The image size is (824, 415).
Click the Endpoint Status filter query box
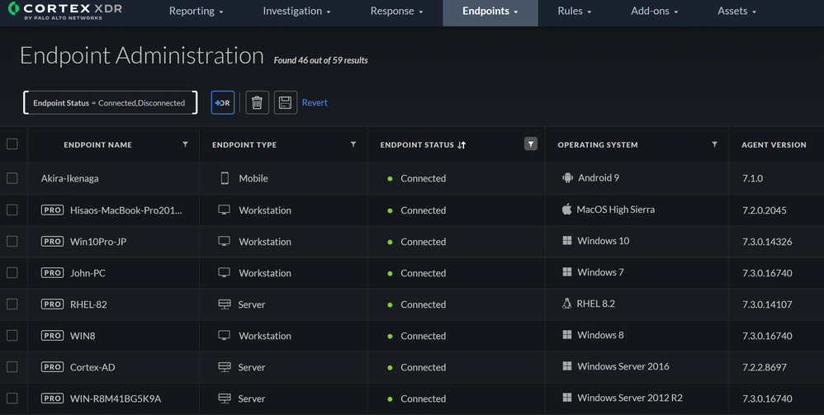coord(110,102)
